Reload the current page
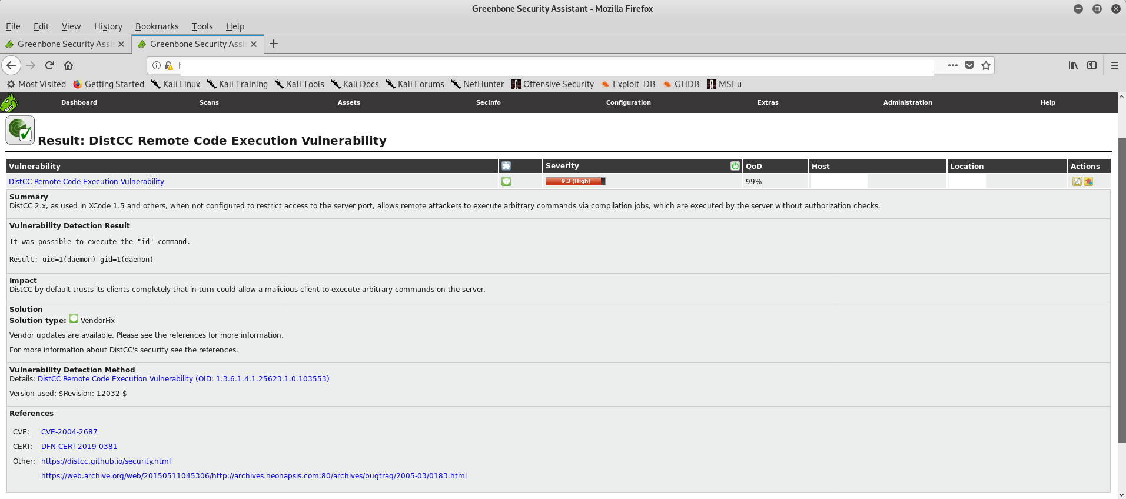The height and width of the screenshot is (499, 1126). [50, 65]
